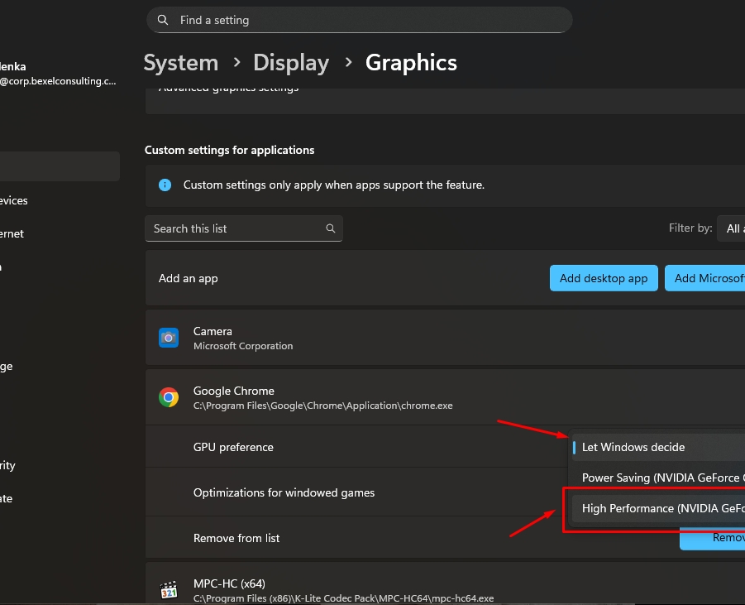
Task: Click the Google Chrome icon
Action: coord(169,398)
